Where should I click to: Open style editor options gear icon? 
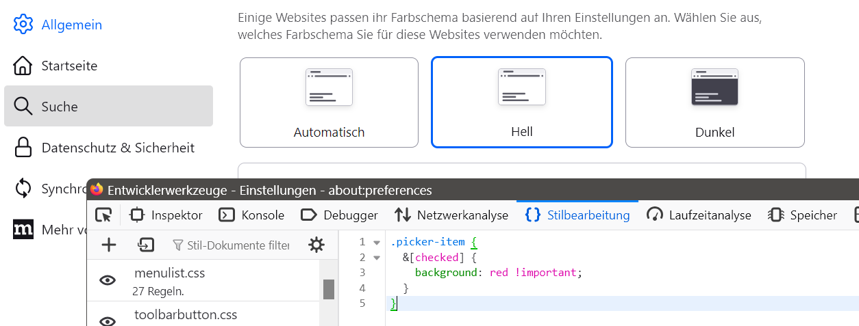tap(316, 245)
